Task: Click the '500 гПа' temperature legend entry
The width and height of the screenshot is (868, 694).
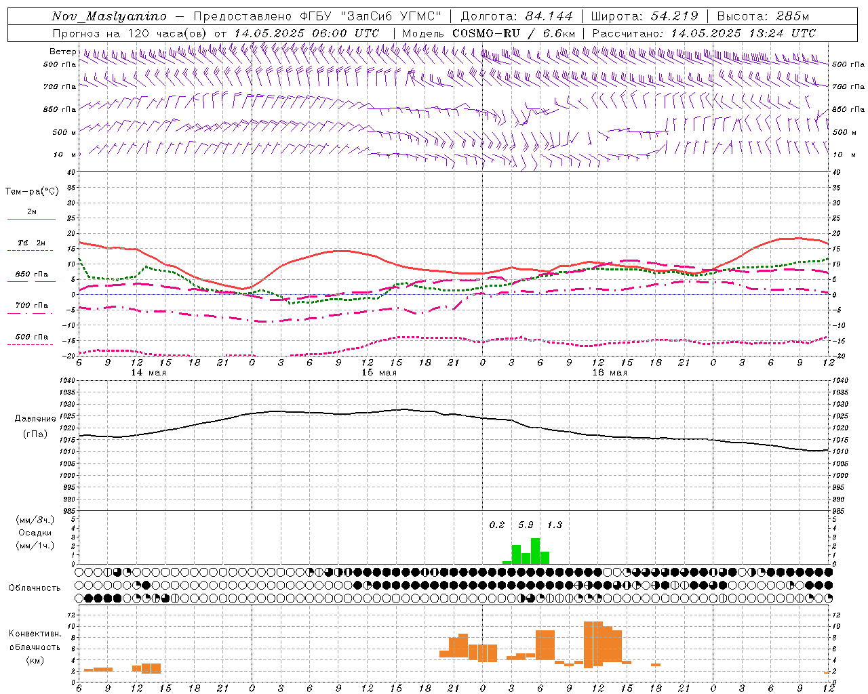Action: click(31, 337)
